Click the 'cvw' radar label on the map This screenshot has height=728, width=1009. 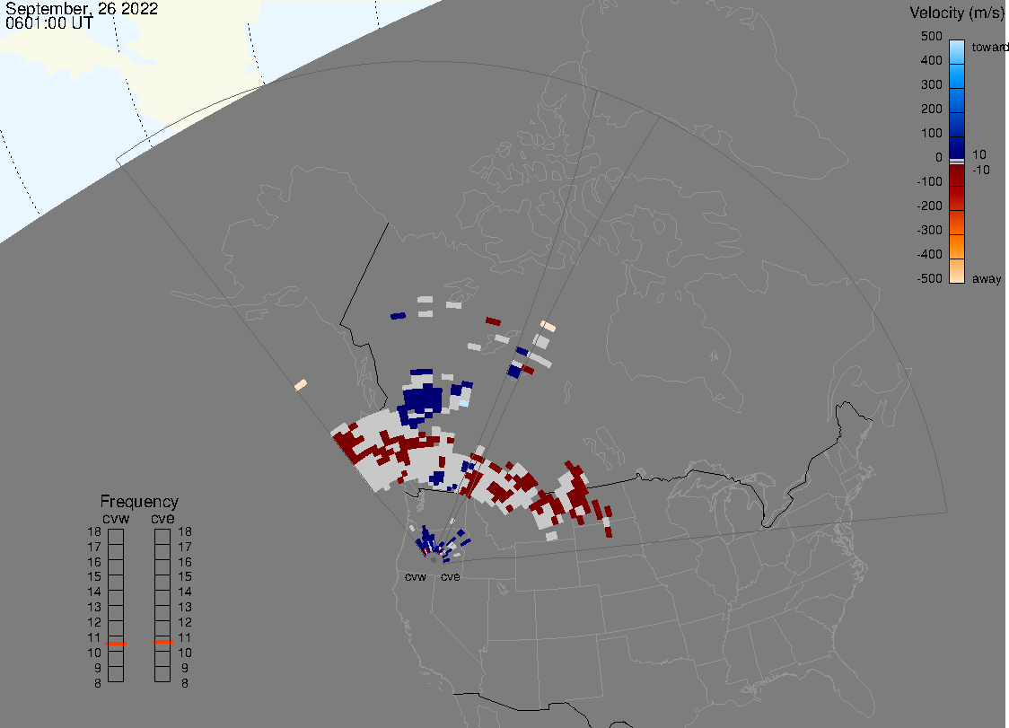click(x=416, y=576)
